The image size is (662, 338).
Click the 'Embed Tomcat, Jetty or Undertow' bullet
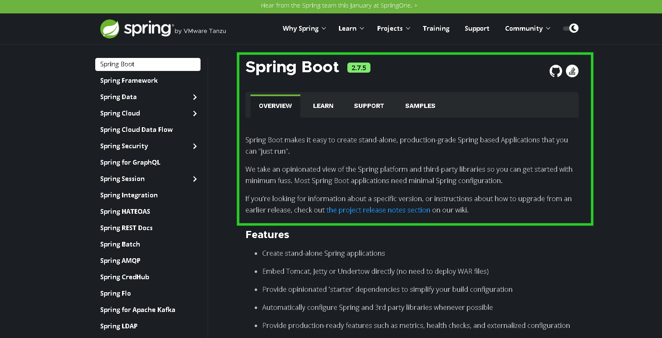point(375,271)
